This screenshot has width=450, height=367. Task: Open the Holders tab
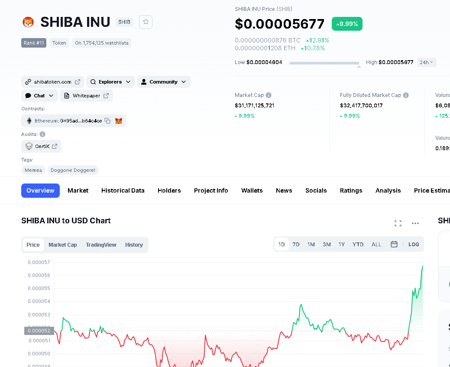(x=169, y=190)
